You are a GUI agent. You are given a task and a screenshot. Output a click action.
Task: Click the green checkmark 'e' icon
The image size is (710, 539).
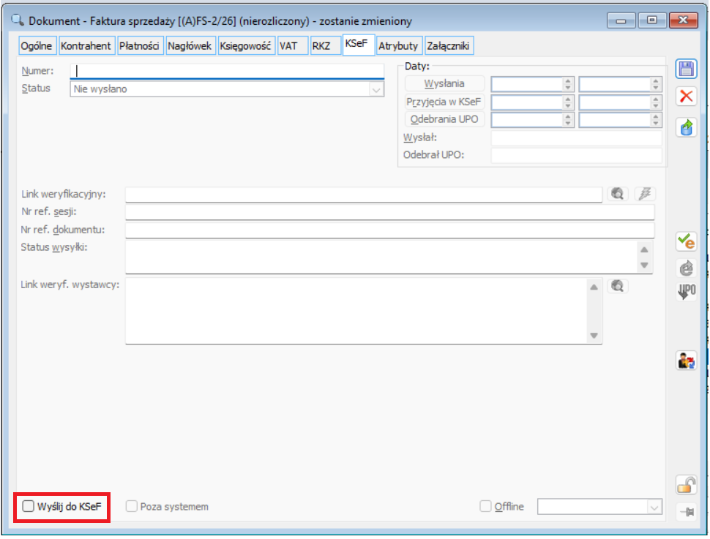click(686, 241)
